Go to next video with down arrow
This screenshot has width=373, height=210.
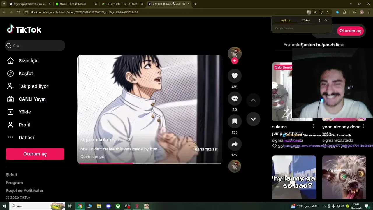tap(253, 119)
